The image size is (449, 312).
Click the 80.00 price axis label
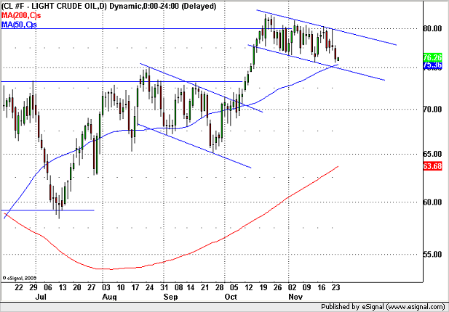tap(433, 28)
